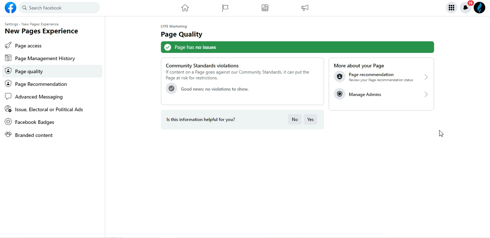The image size is (490, 238).
Task: Click the Page recommendation shield icon in card
Action: point(340,77)
